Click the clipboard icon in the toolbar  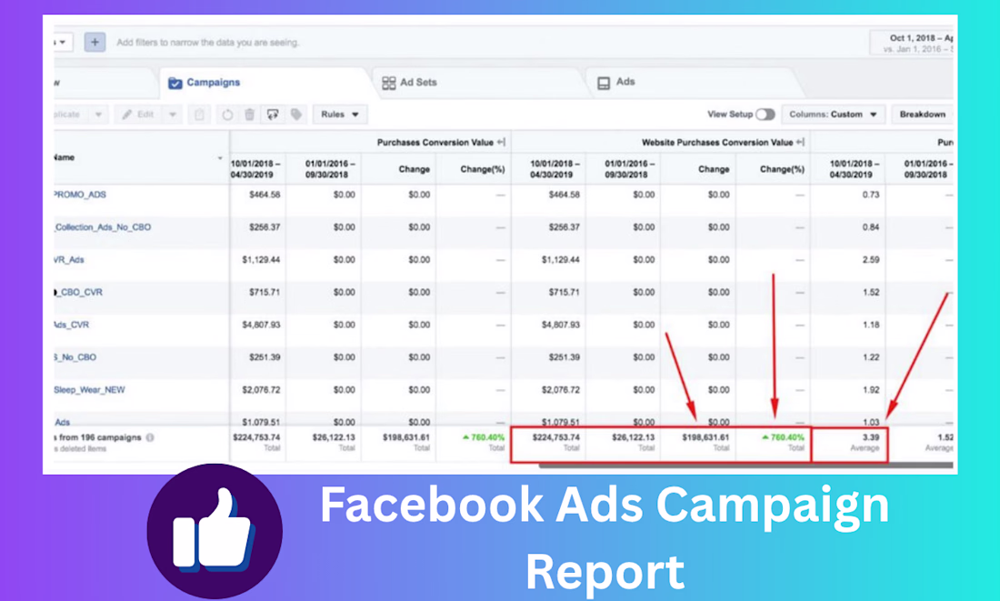point(199,115)
